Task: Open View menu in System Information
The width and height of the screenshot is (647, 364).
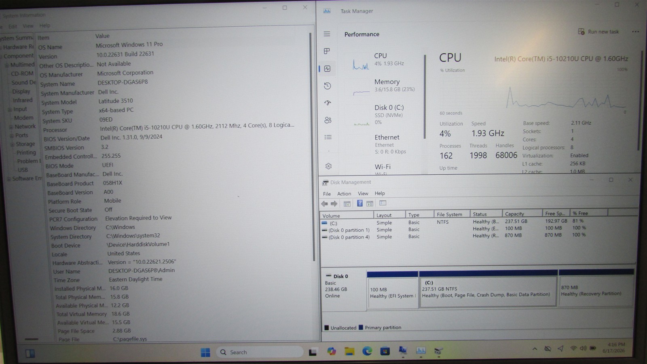Action: pyautogui.click(x=28, y=26)
